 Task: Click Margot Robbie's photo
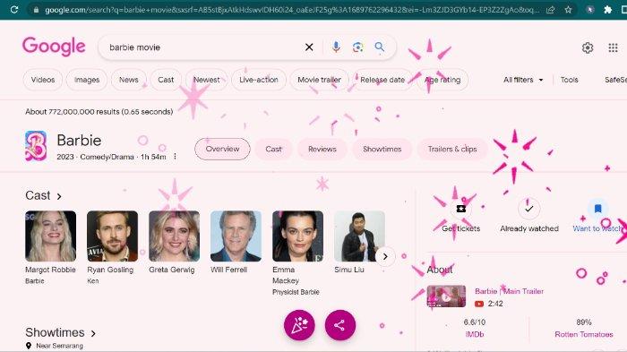point(50,236)
